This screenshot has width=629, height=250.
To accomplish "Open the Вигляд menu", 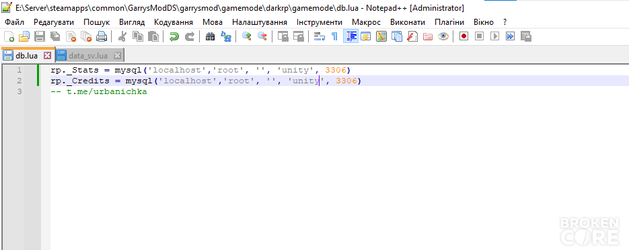I will pyautogui.click(x=132, y=22).
